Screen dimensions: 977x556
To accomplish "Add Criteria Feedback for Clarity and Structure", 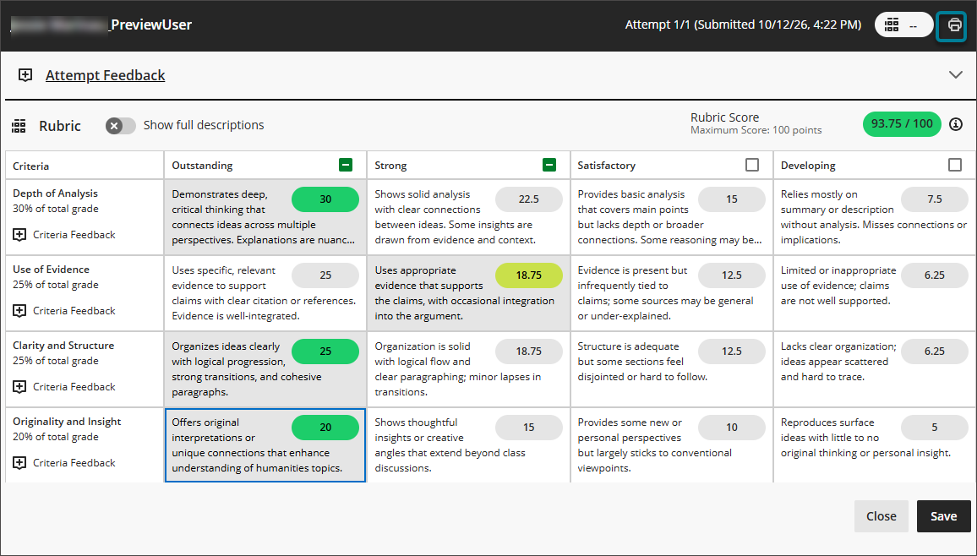I will 64,387.
